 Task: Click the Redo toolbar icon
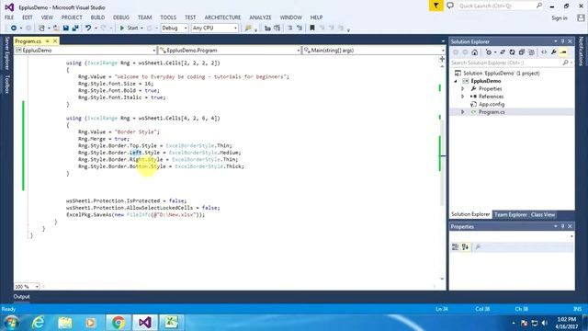tap(104, 29)
